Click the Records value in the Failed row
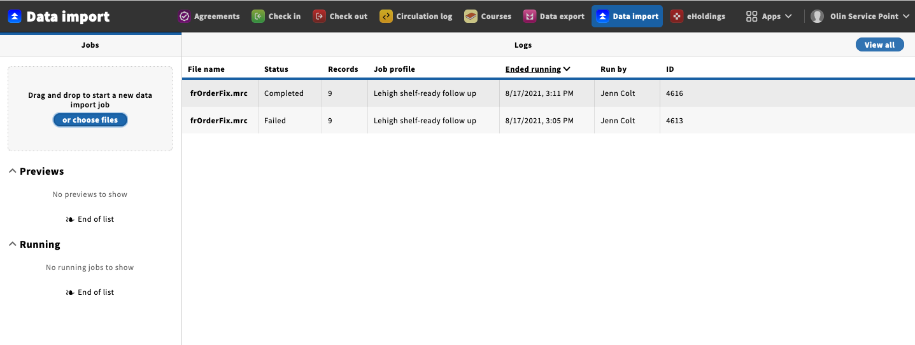Screen dimensions: 915x345 pyautogui.click(x=330, y=121)
